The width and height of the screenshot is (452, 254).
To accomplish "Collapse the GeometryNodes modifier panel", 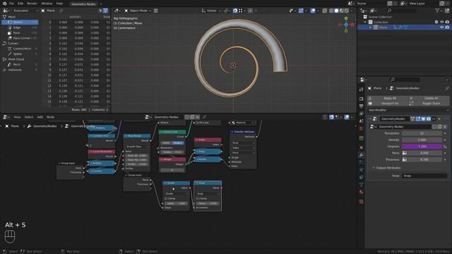I will [x=370, y=119].
